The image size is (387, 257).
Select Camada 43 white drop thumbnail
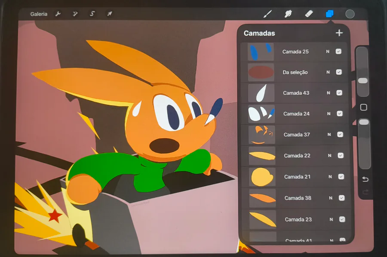click(261, 93)
